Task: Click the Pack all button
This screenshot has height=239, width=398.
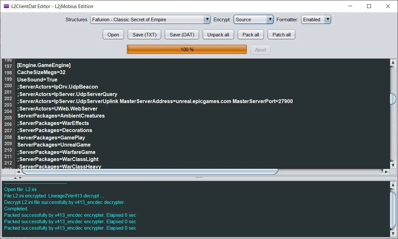Action: click(x=251, y=34)
